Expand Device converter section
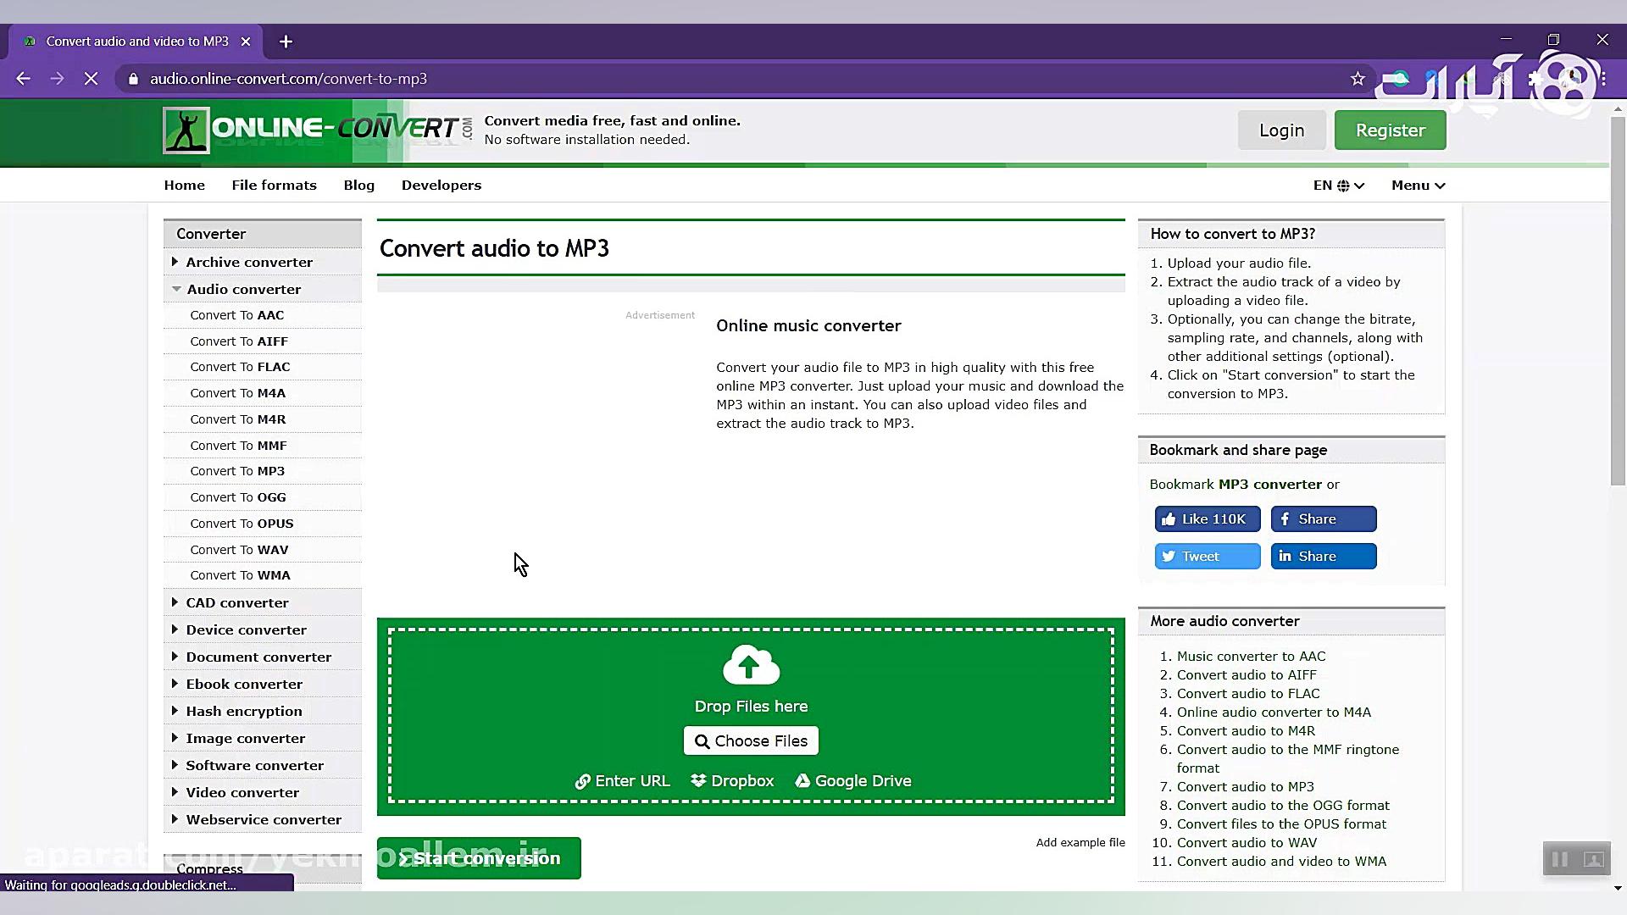Image resolution: width=1627 pixels, height=915 pixels. point(263,630)
